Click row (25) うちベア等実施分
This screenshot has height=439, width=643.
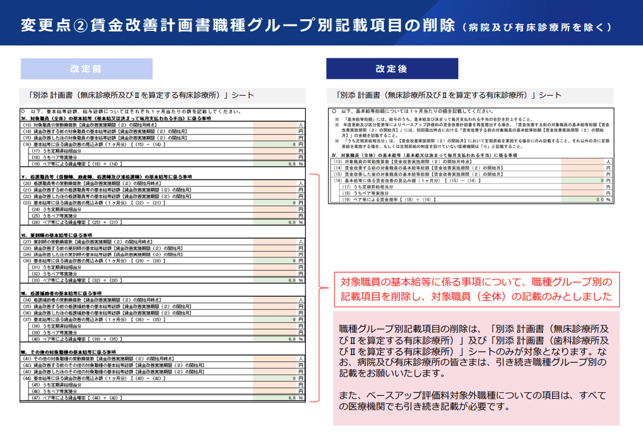[167, 216]
